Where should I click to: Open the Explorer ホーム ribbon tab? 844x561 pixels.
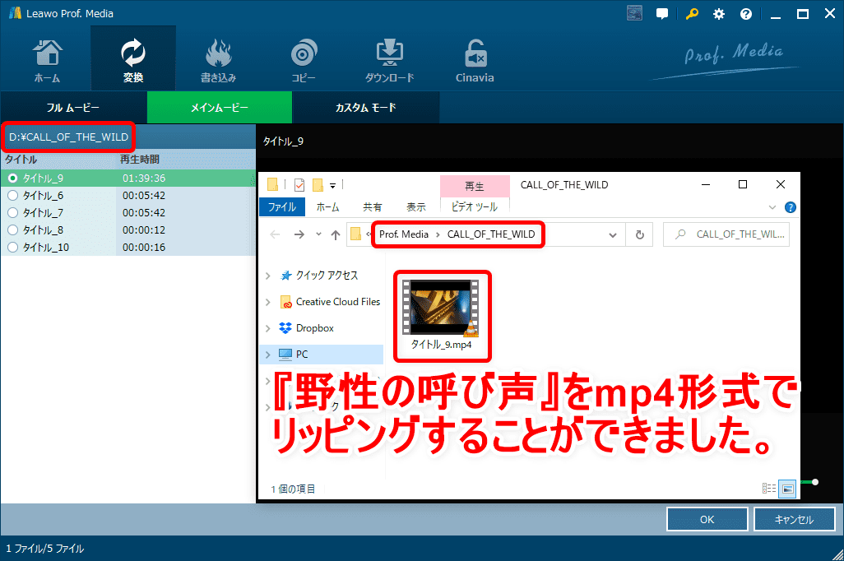coord(327,206)
